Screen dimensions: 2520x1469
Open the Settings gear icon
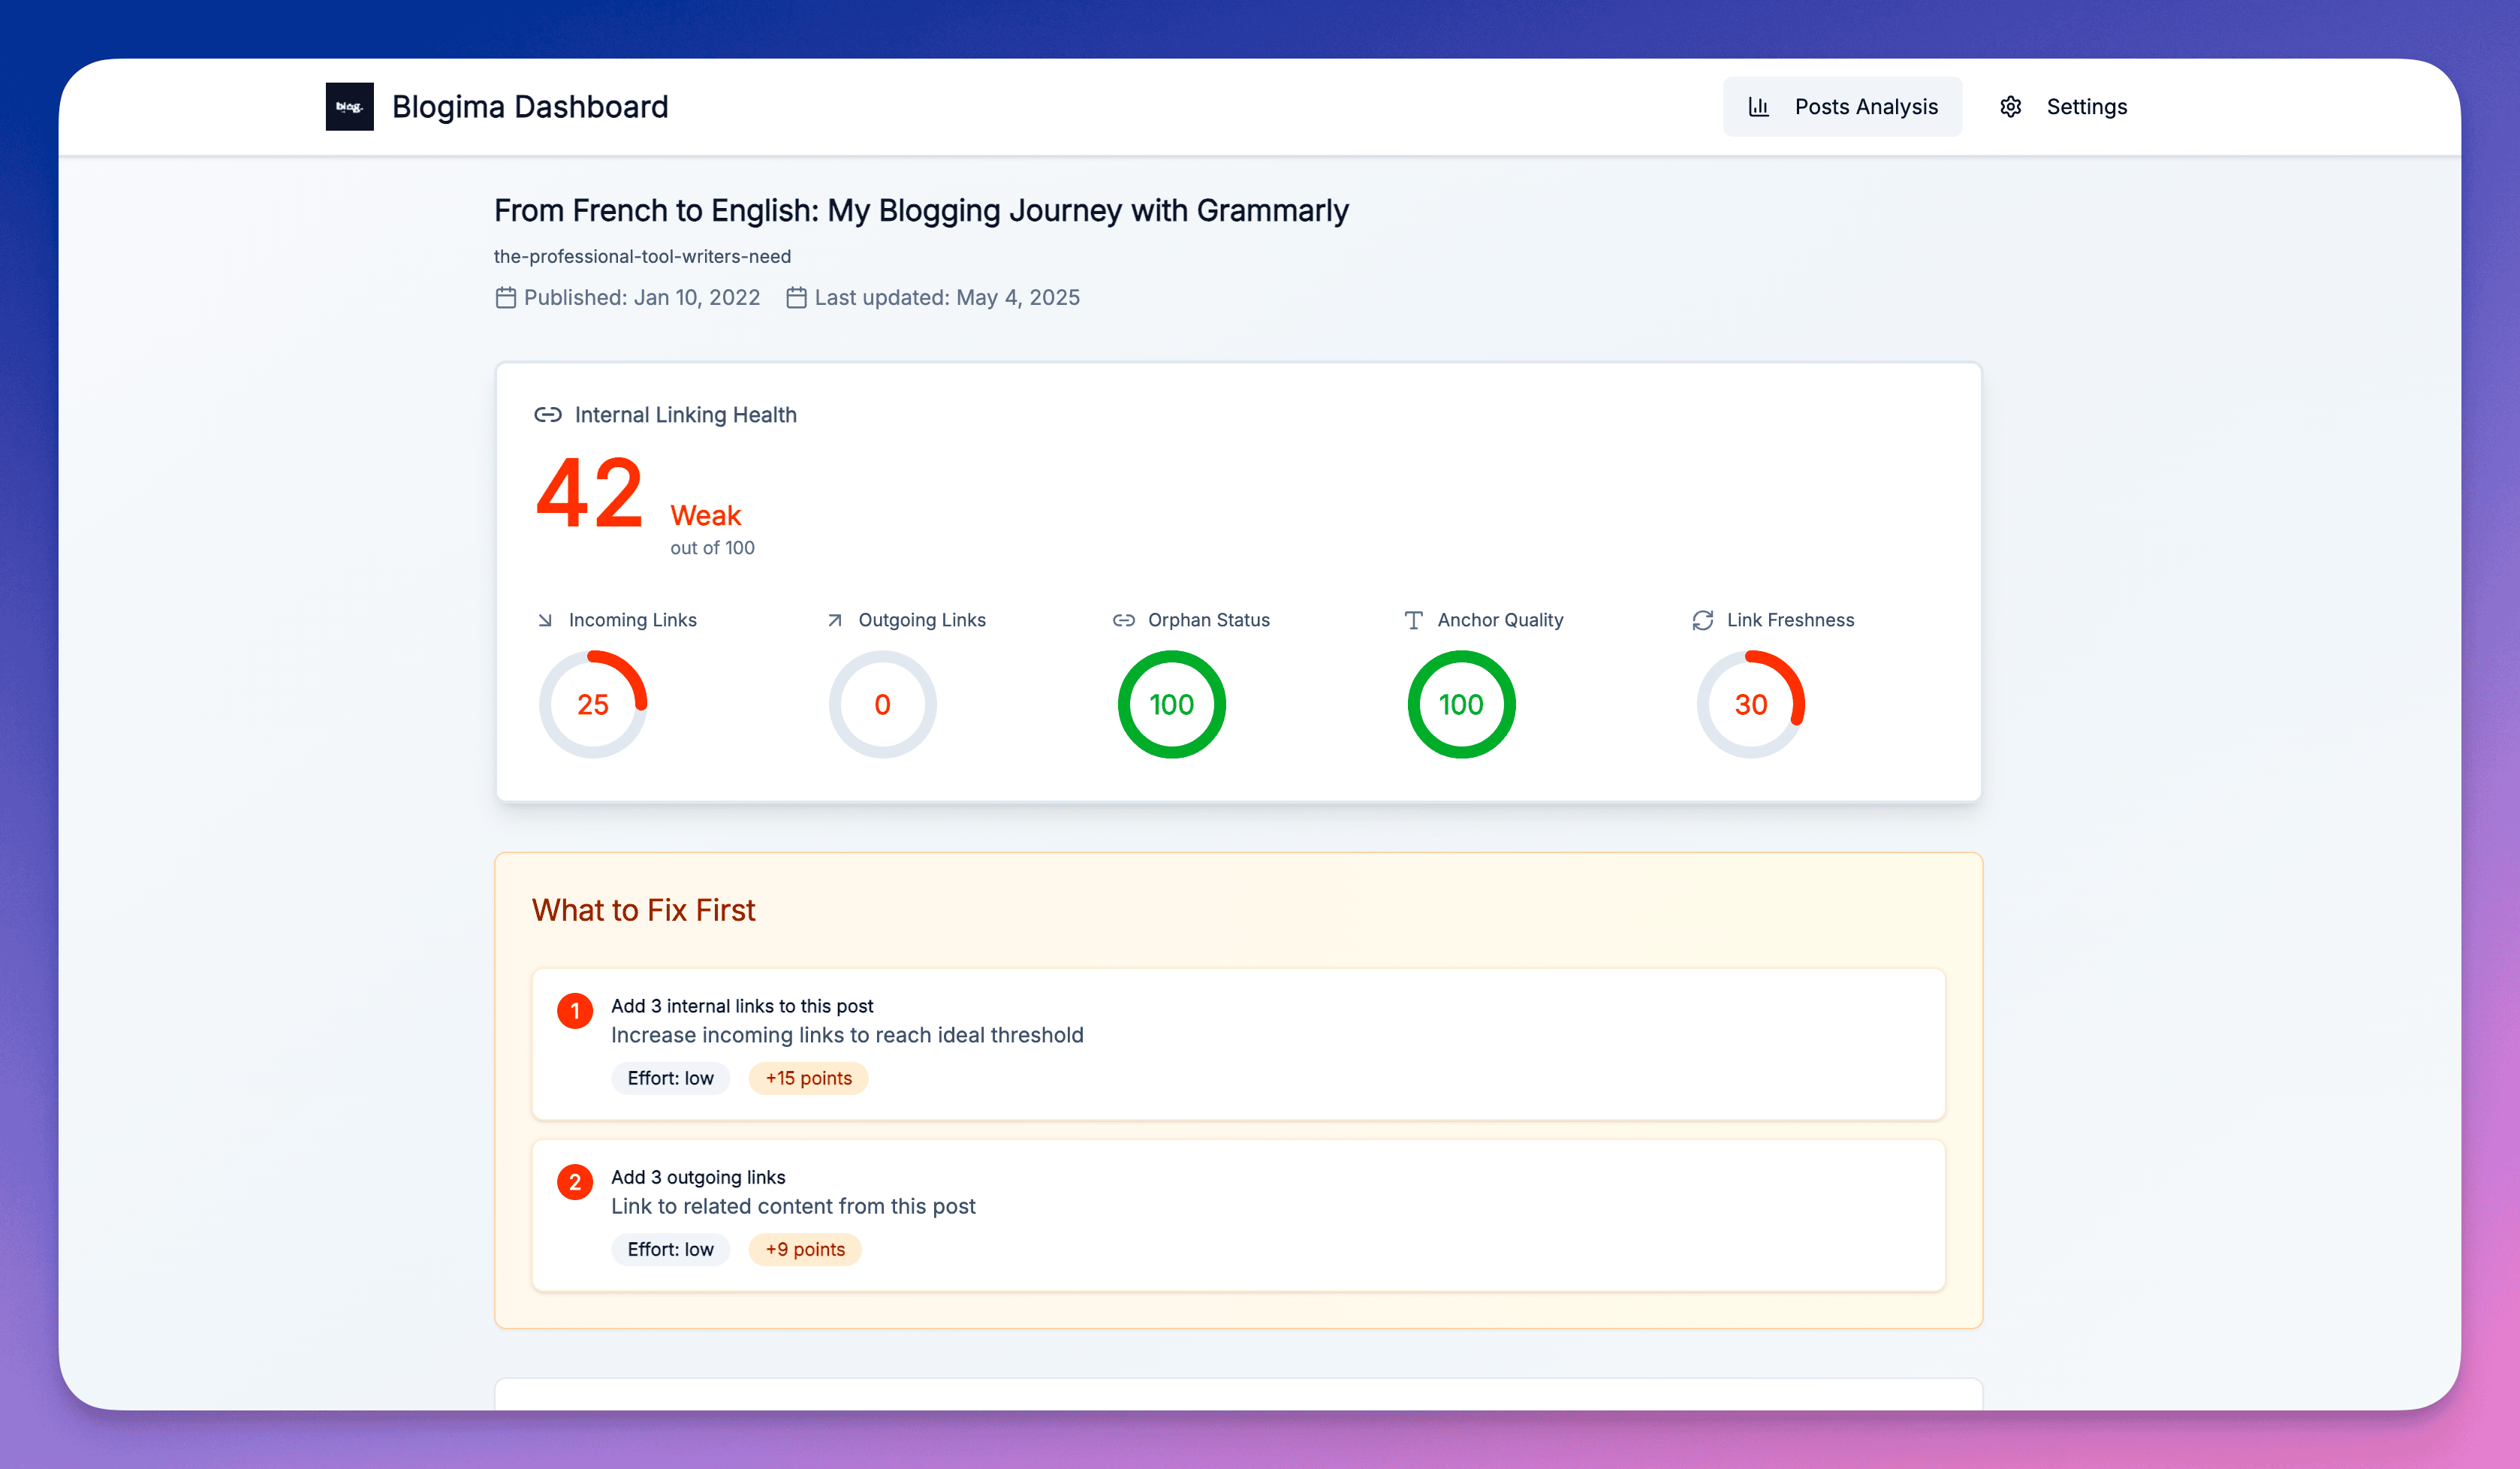pos(2010,106)
